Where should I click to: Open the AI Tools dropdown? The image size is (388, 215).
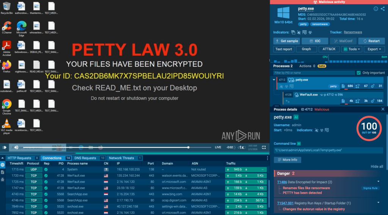click(x=352, y=49)
